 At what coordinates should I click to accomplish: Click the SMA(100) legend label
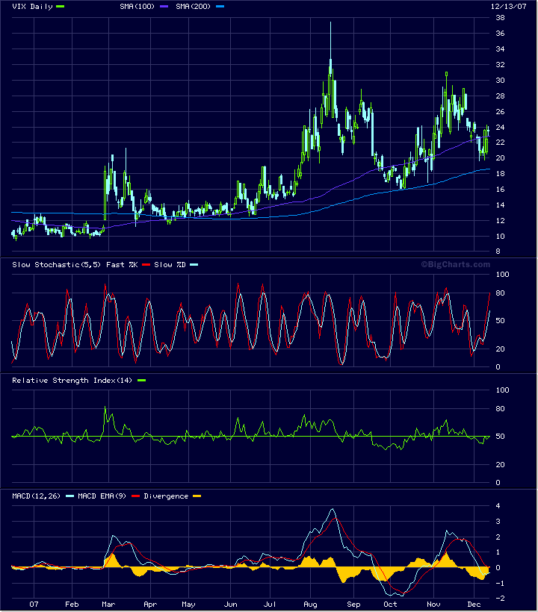137,7
